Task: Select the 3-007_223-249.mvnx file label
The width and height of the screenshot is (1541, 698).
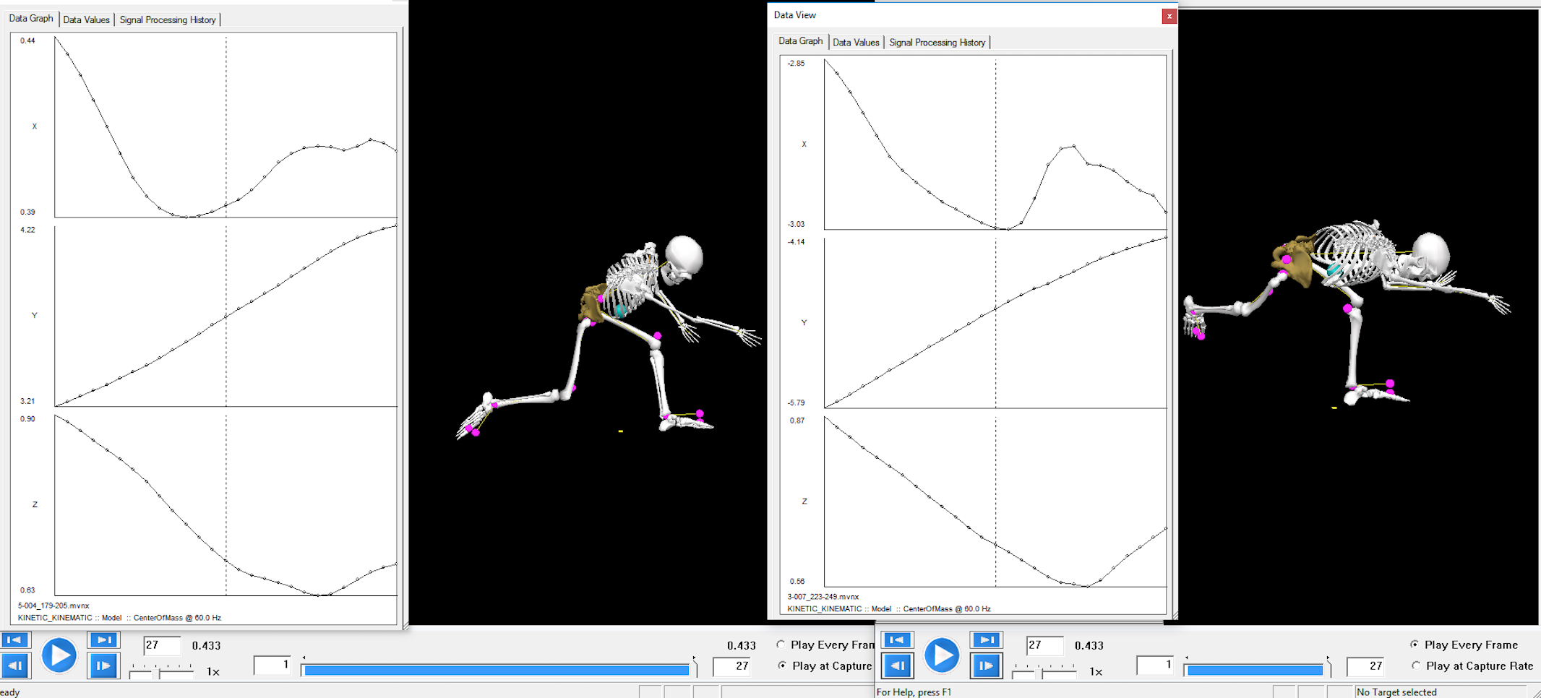Action: (822, 598)
